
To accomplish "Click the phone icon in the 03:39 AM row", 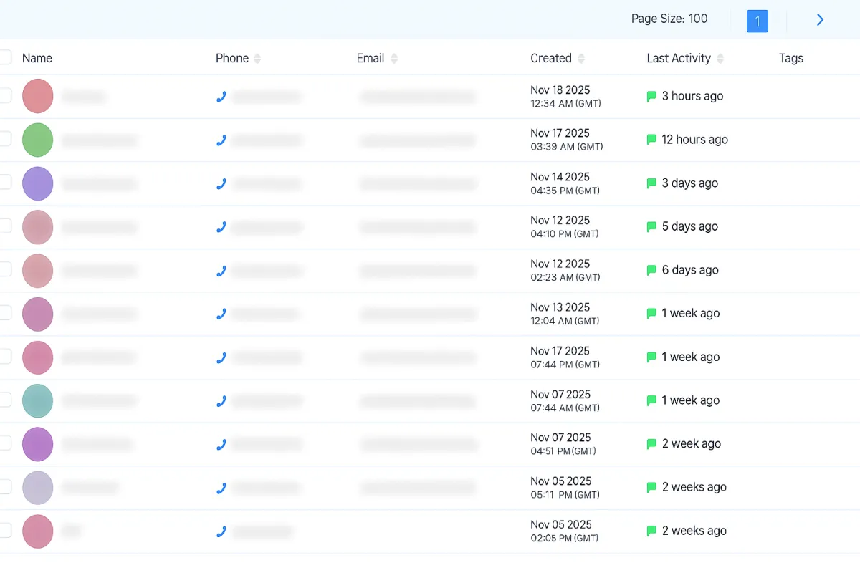I will pyautogui.click(x=221, y=140).
